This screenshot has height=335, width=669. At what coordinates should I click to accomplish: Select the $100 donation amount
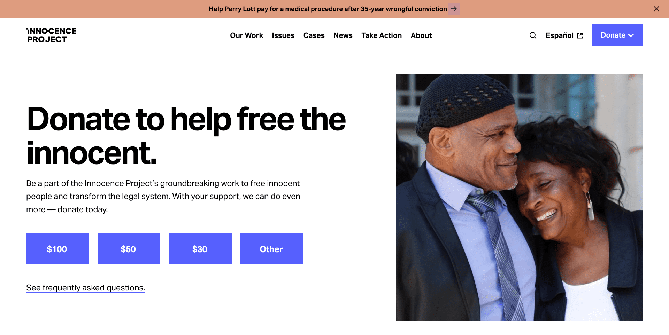[x=57, y=248]
